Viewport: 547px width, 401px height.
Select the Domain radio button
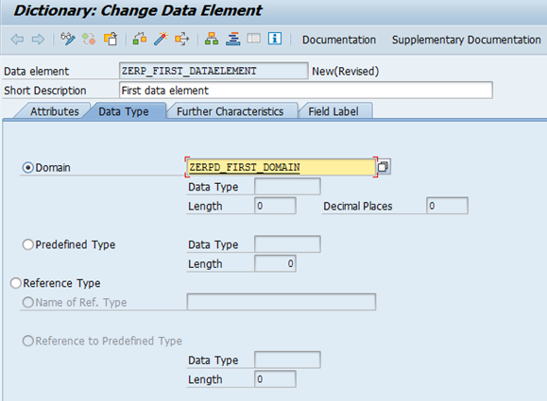tap(28, 168)
